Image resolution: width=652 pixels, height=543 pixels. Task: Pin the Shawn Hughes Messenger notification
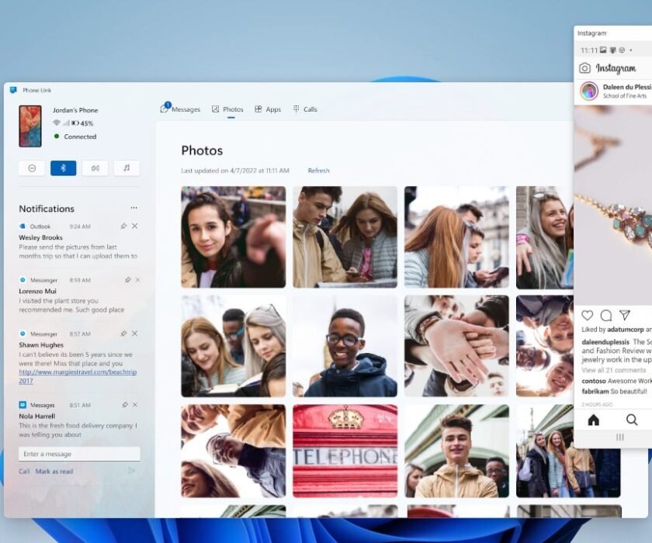coord(123,334)
